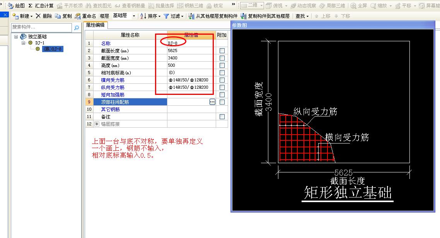Open the 排序 sort menu
The height and width of the screenshot is (238, 440).
point(150,16)
